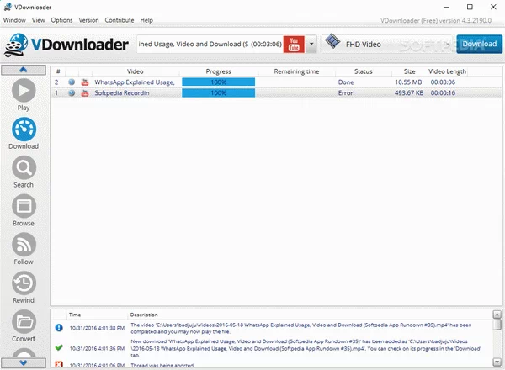Click the VDownloader logo
Image resolution: width=505 pixels, height=370 pixels.
coord(66,45)
